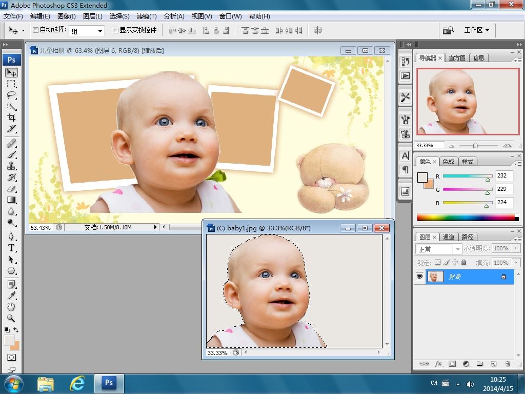Select the Crop tool
Screen dimensions: 525x394
(11, 117)
